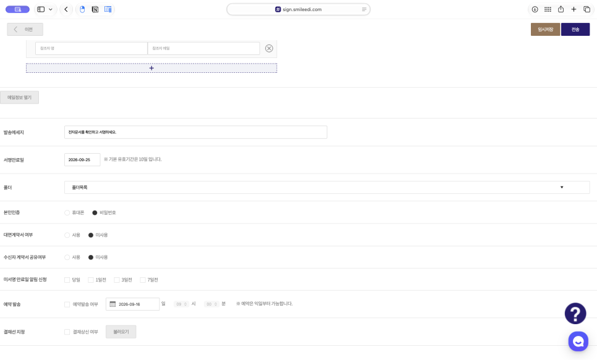
Task: Click the blue mouse extension icon
Action: [82, 9]
